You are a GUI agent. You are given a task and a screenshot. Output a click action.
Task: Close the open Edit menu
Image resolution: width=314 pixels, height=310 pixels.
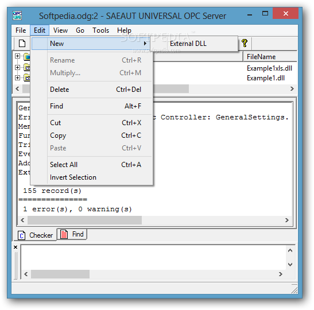pyautogui.click(x=40, y=30)
